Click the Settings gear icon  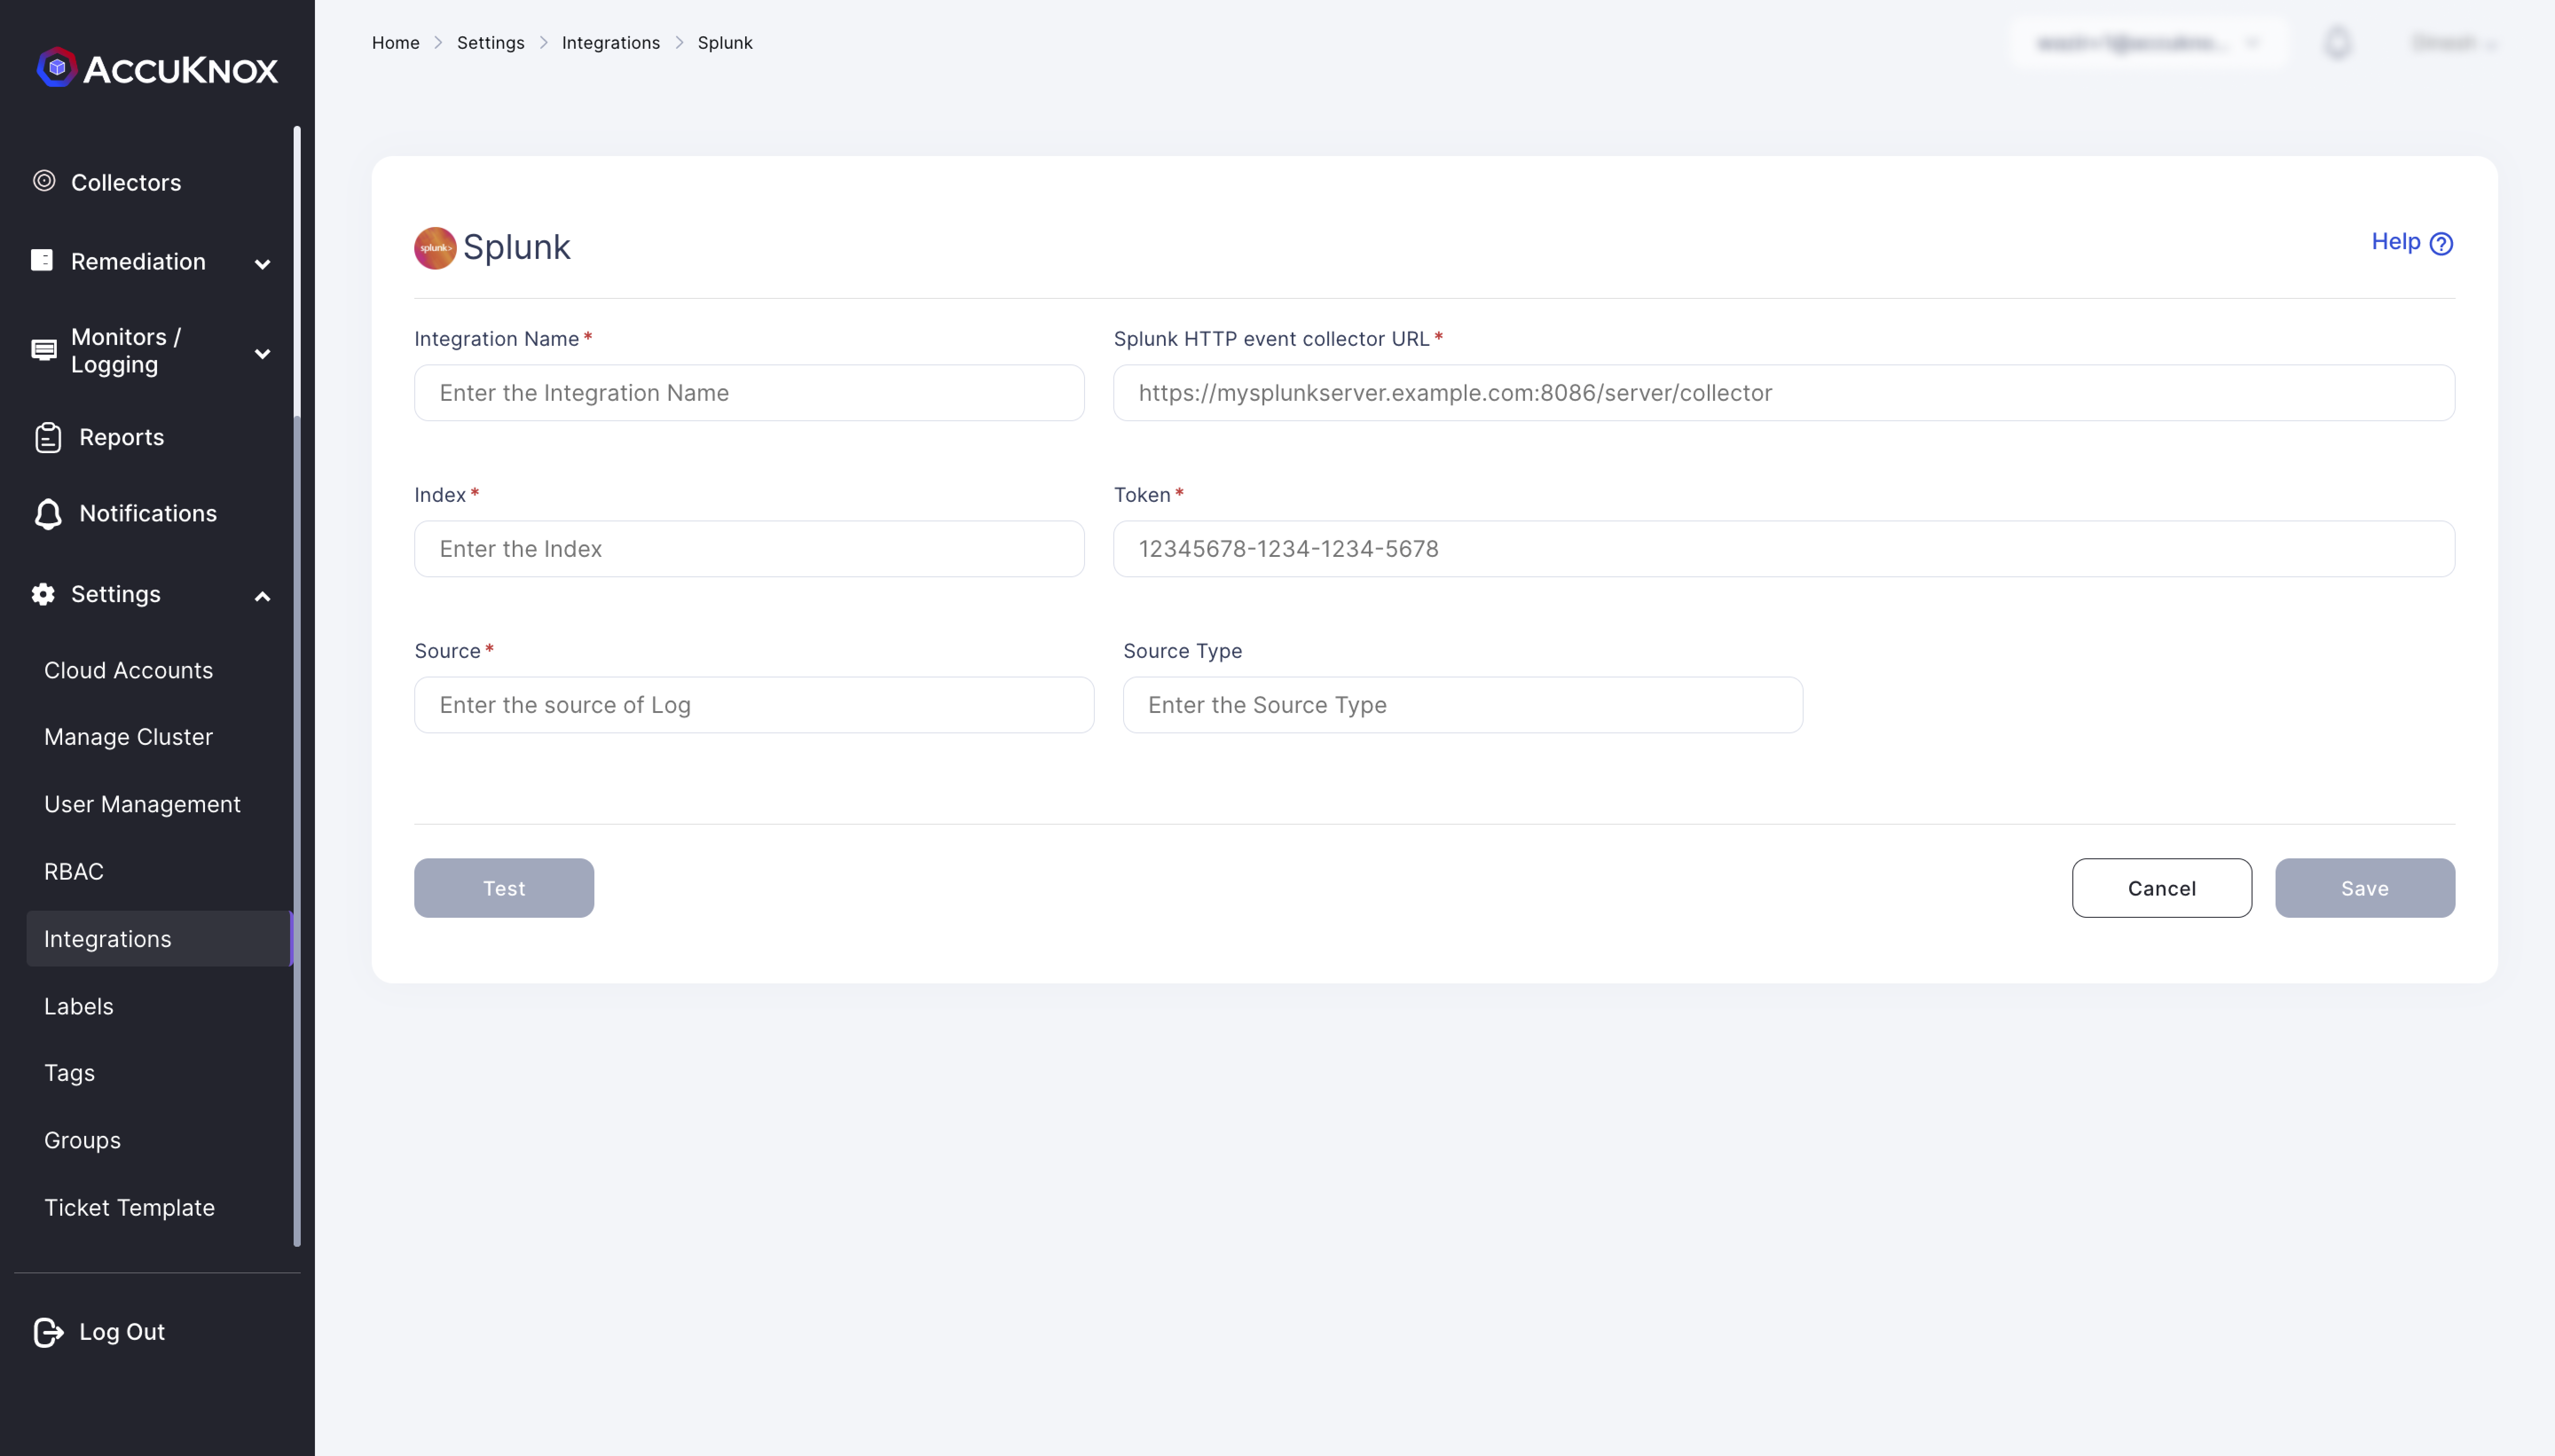click(43, 594)
